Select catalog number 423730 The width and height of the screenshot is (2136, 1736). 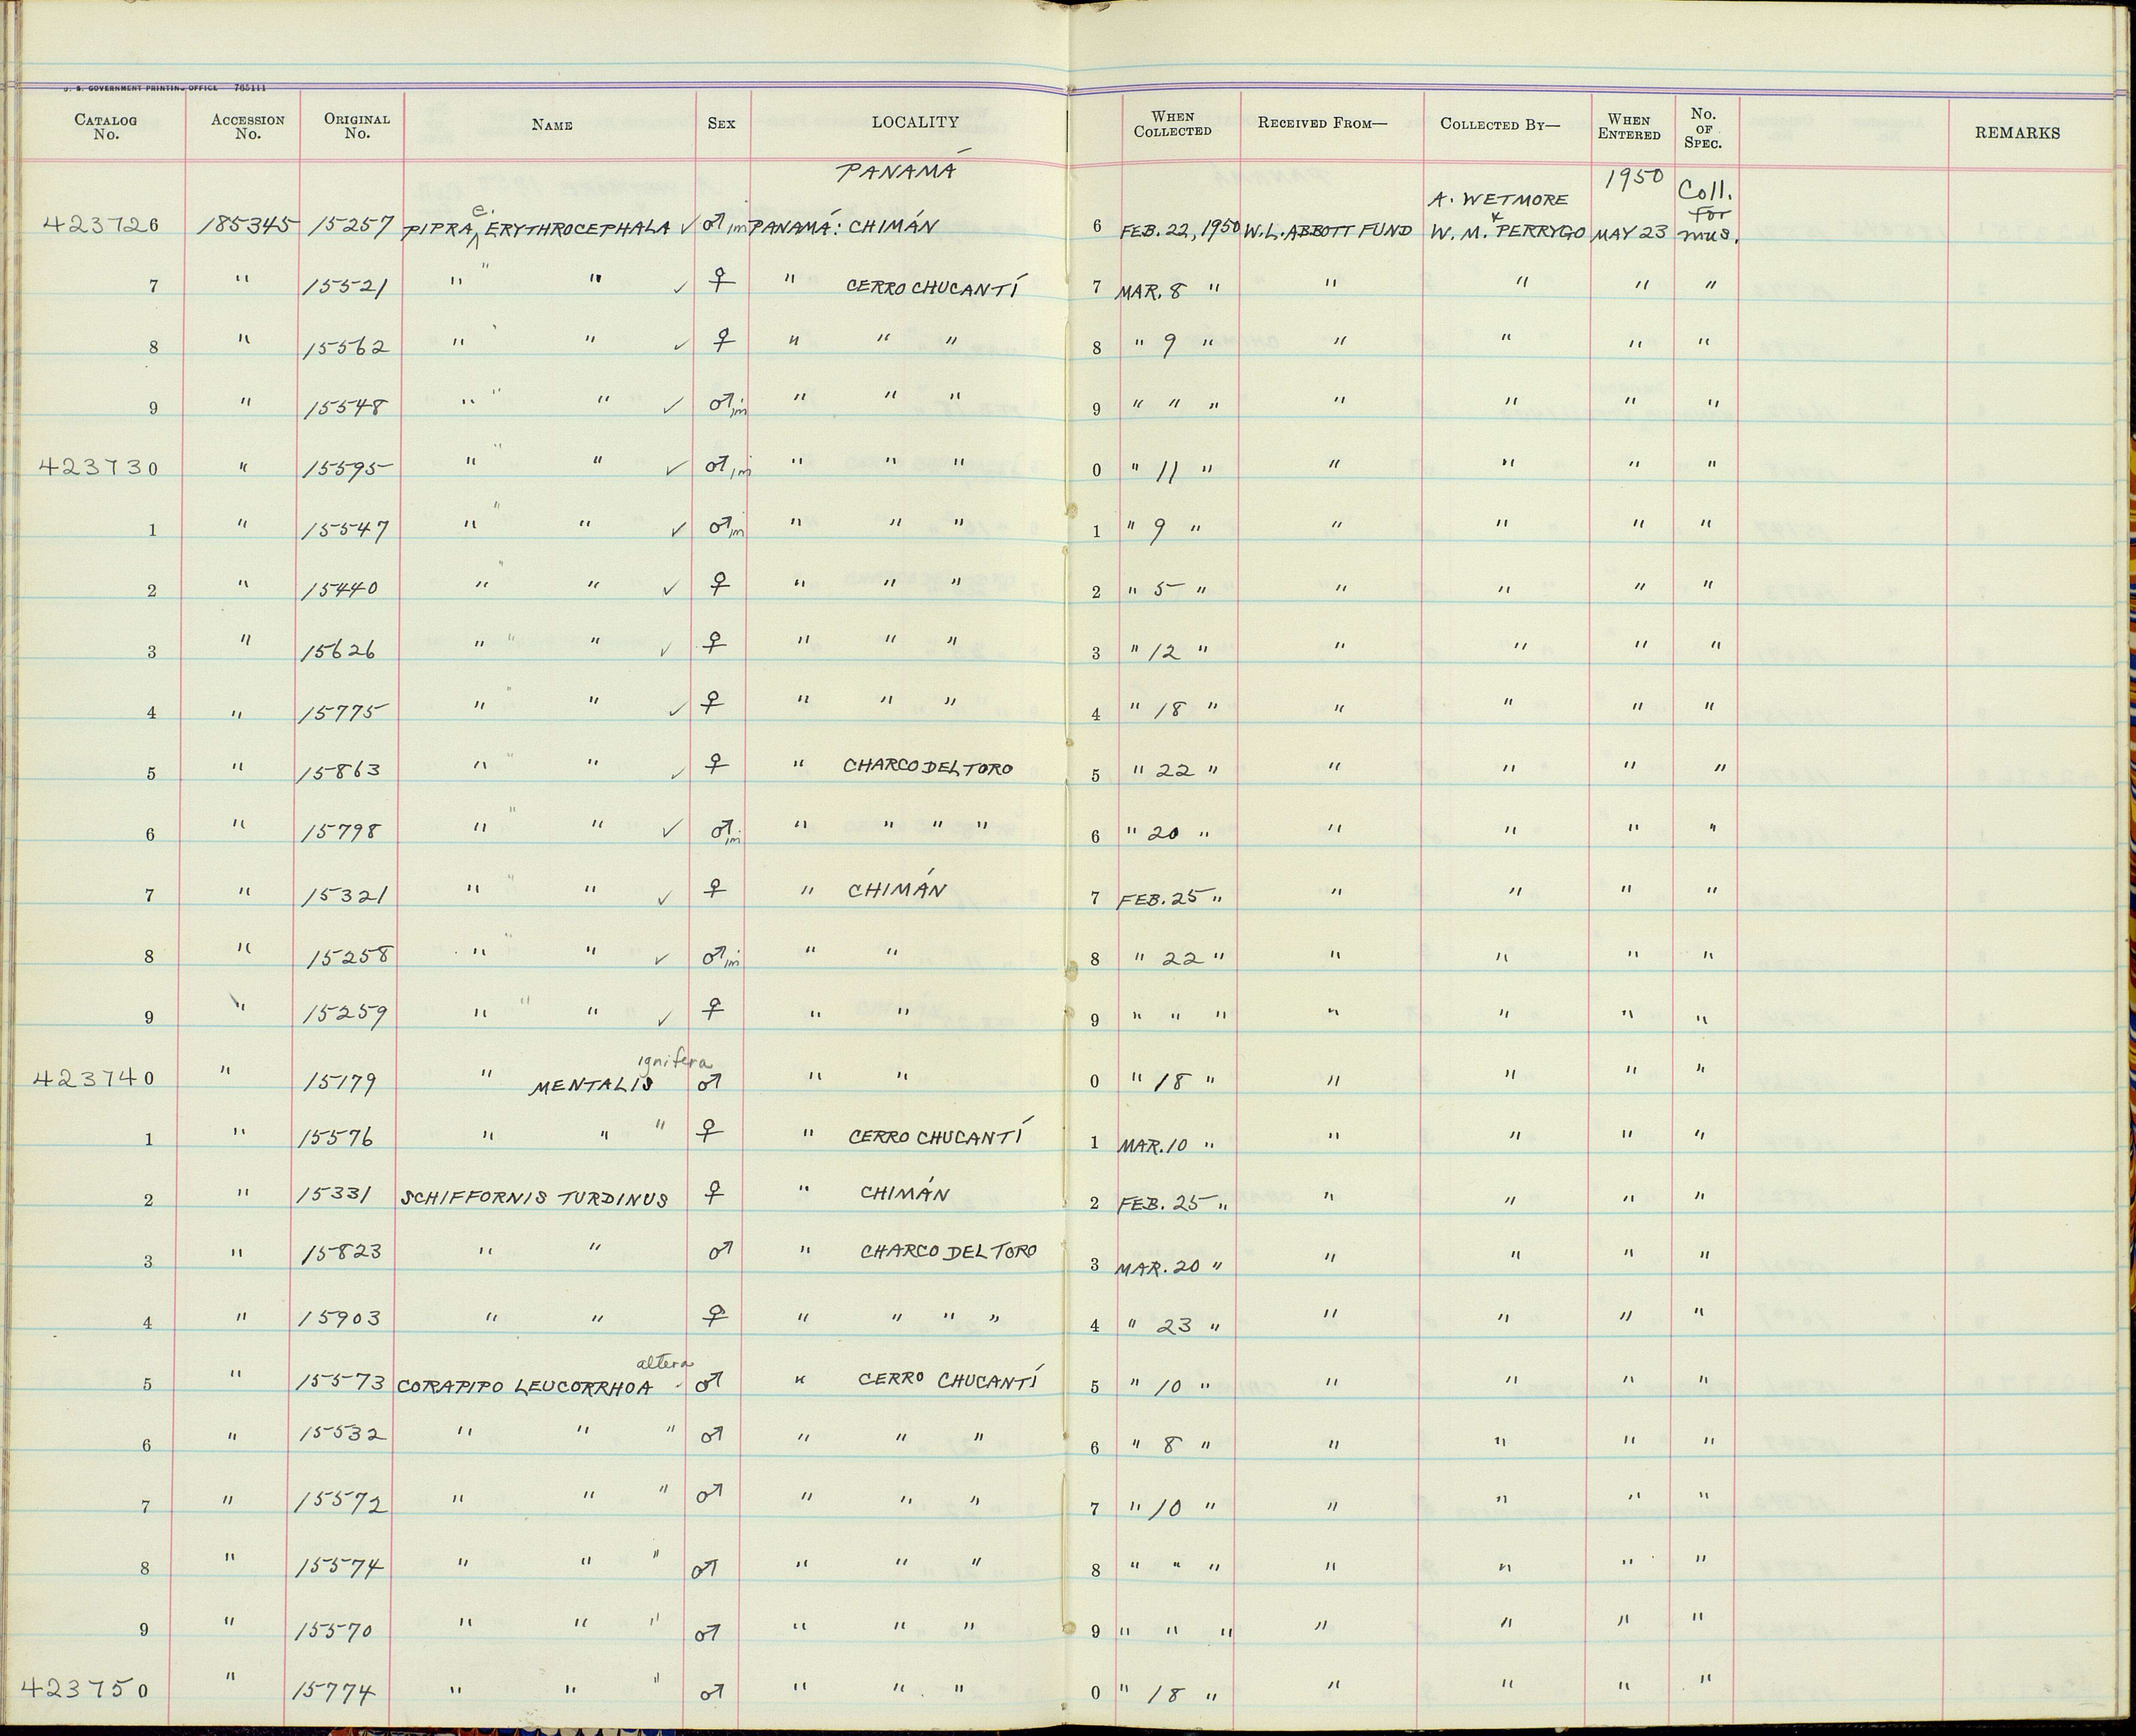pyautogui.click(x=98, y=468)
